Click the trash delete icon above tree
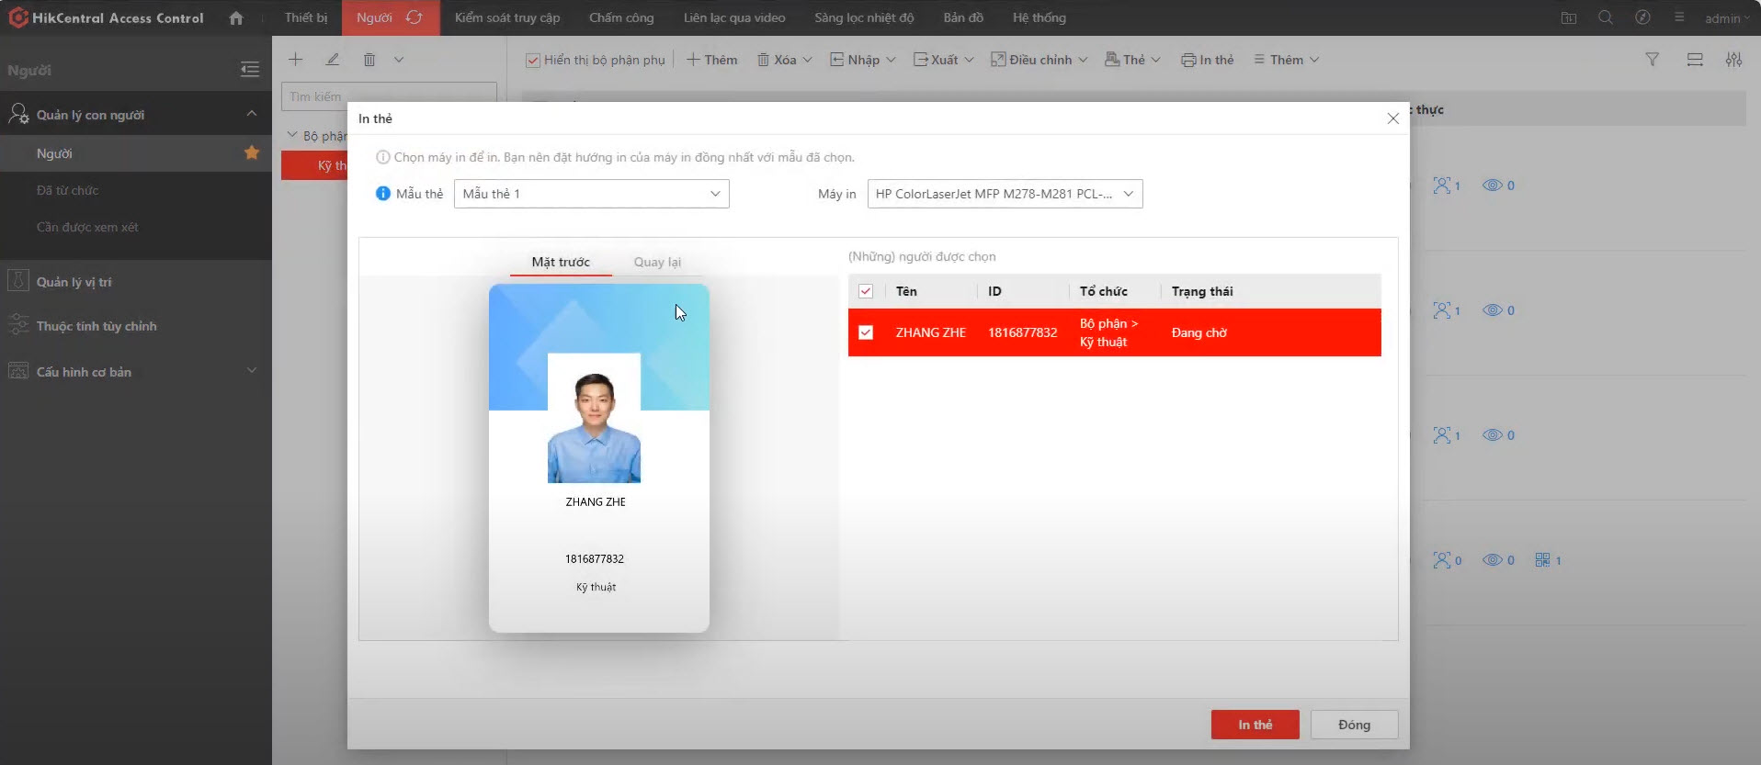The height and width of the screenshot is (765, 1761). point(369,60)
